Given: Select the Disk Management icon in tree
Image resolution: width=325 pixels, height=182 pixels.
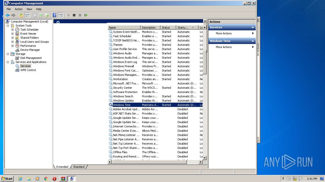Looking at the screenshot, I should (17, 58).
